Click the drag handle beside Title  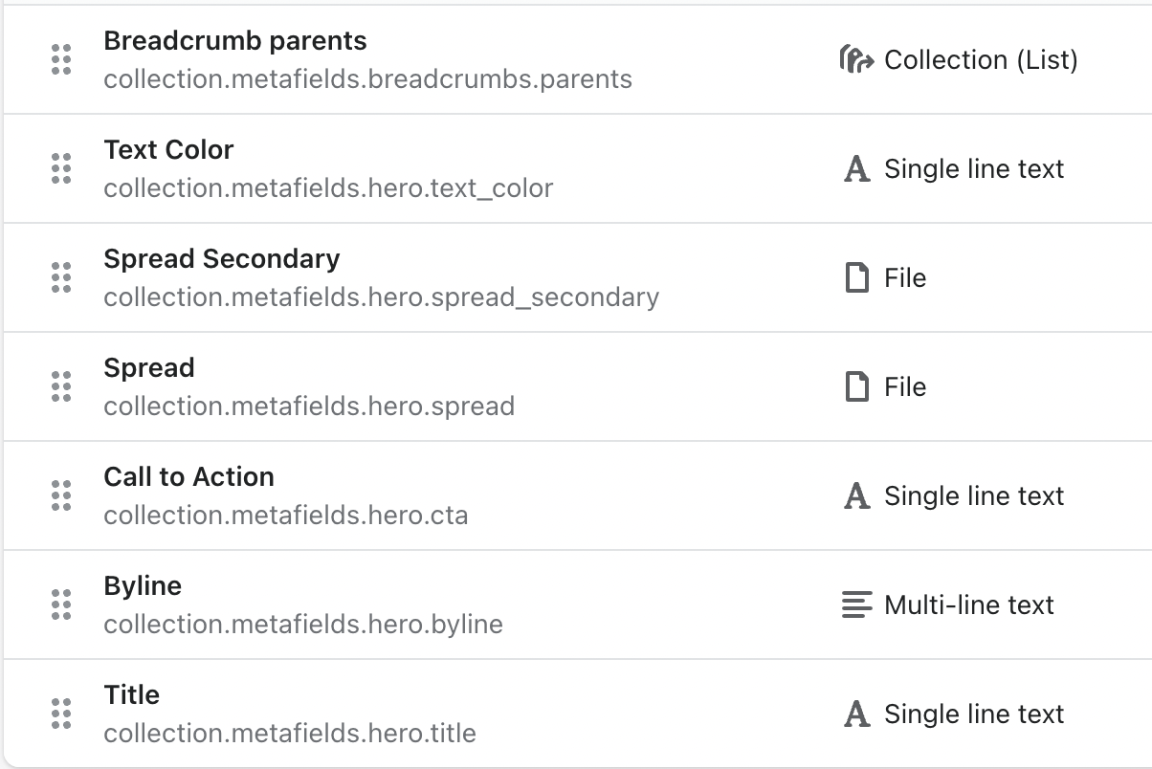pyautogui.click(x=61, y=714)
